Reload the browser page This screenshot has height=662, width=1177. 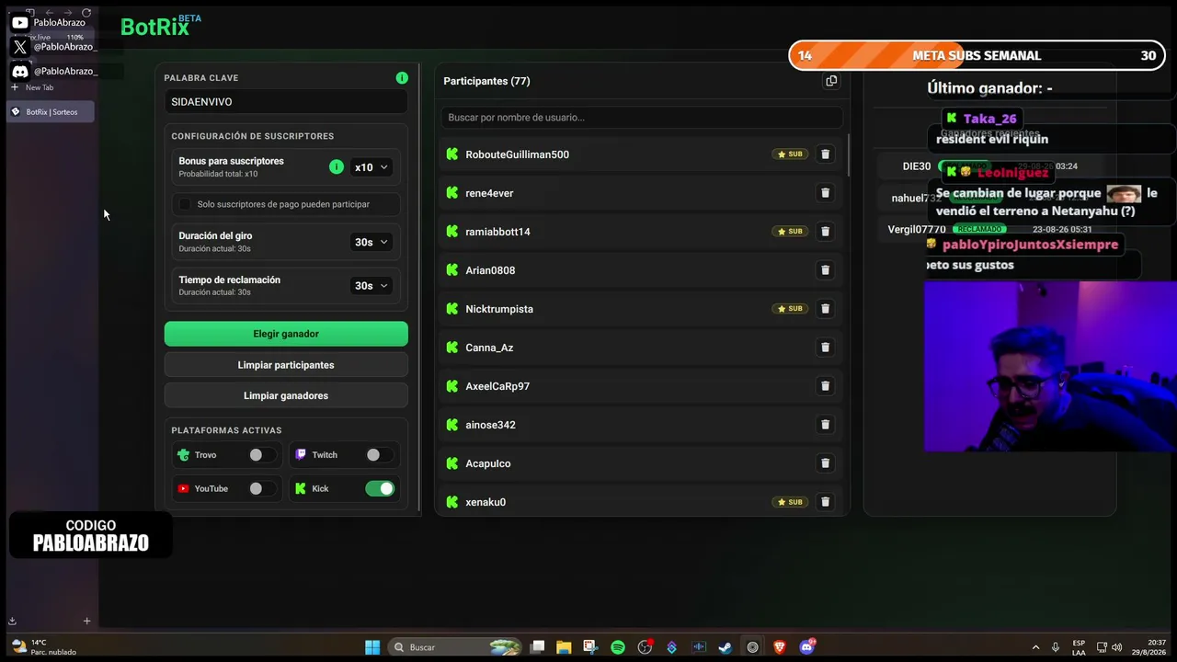(x=86, y=13)
